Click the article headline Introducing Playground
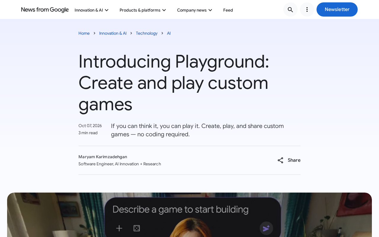Screen dimensions: 379x237 coord(174,83)
